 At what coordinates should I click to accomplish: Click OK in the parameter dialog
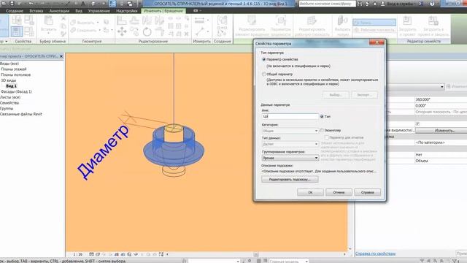tap(310, 192)
